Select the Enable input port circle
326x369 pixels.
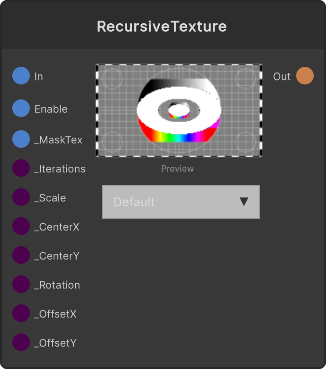pyautogui.click(x=21, y=108)
